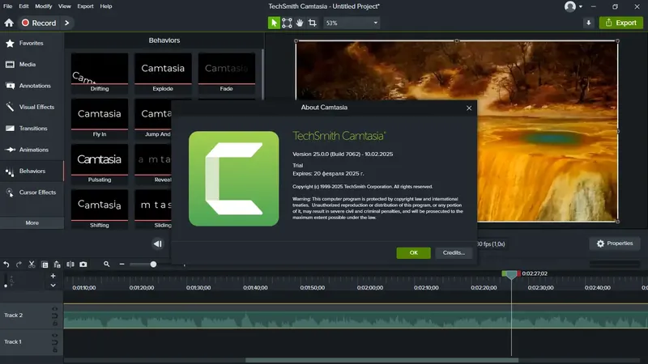Open the Favorites panel

pos(32,43)
